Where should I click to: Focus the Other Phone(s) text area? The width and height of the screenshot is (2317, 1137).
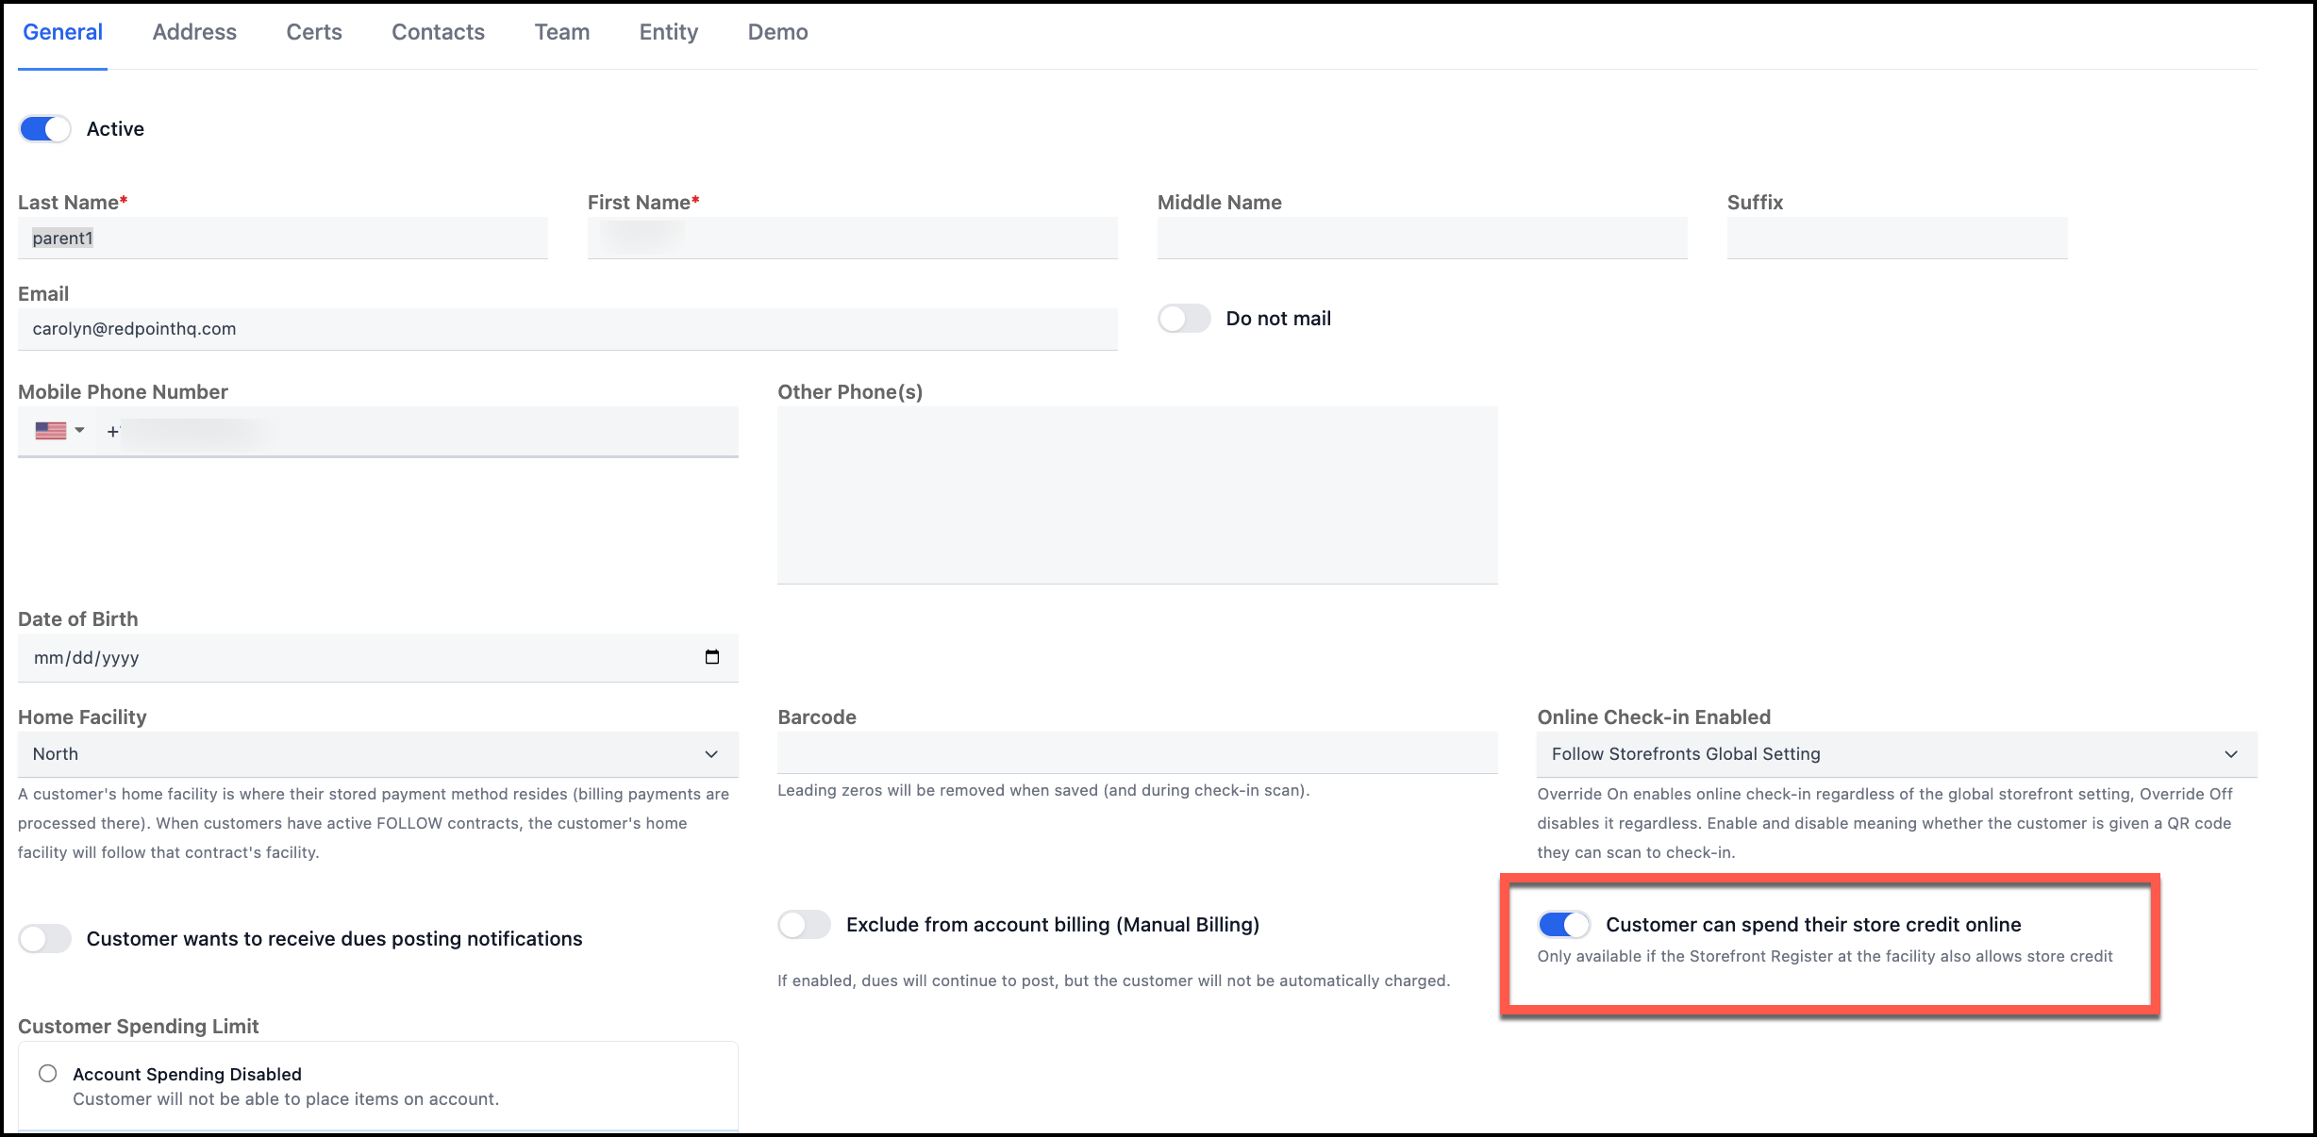pyautogui.click(x=1137, y=495)
